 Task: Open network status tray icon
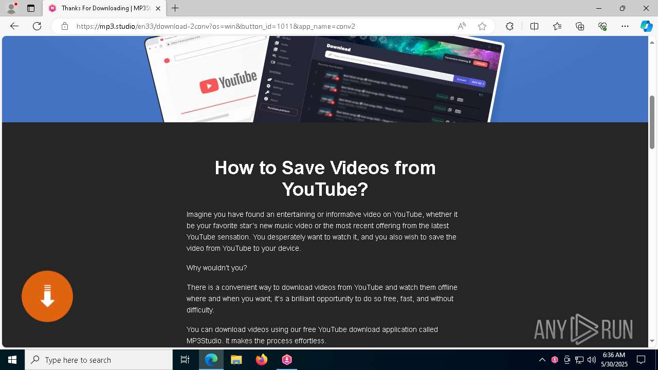coord(579,360)
